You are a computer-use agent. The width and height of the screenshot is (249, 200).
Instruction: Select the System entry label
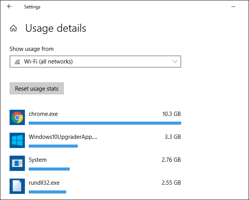[38, 160]
